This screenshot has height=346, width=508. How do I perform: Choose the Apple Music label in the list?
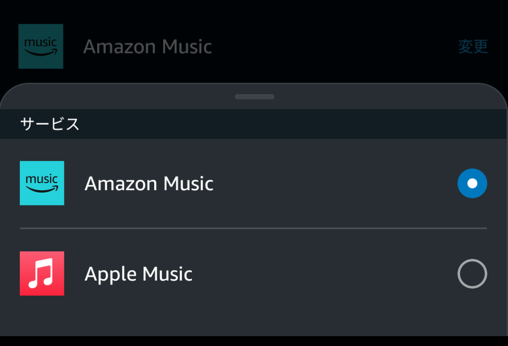pyautogui.click(x=138, y=274)
